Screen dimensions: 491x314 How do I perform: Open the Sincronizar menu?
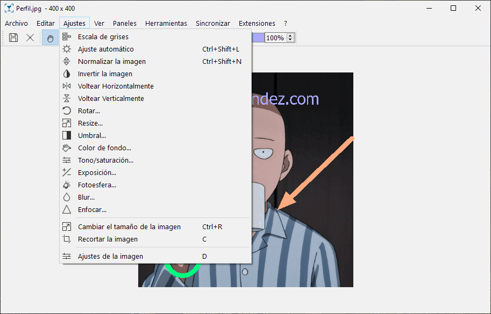click(x=213, y=24)
